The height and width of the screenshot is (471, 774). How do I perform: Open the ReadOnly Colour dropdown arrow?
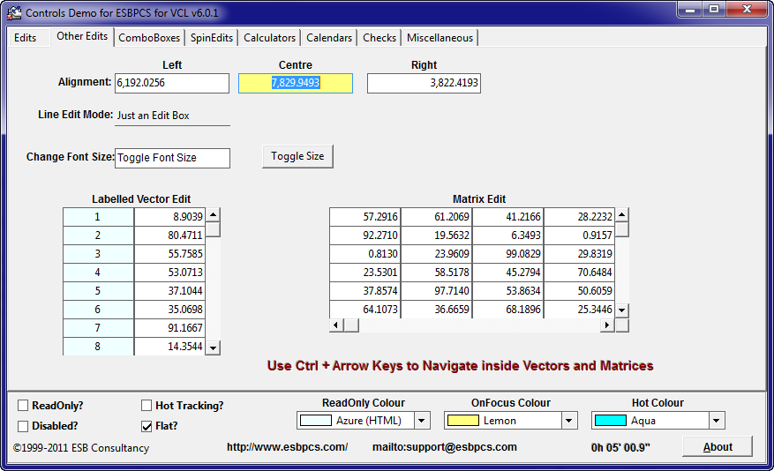[x=422, y=421]
